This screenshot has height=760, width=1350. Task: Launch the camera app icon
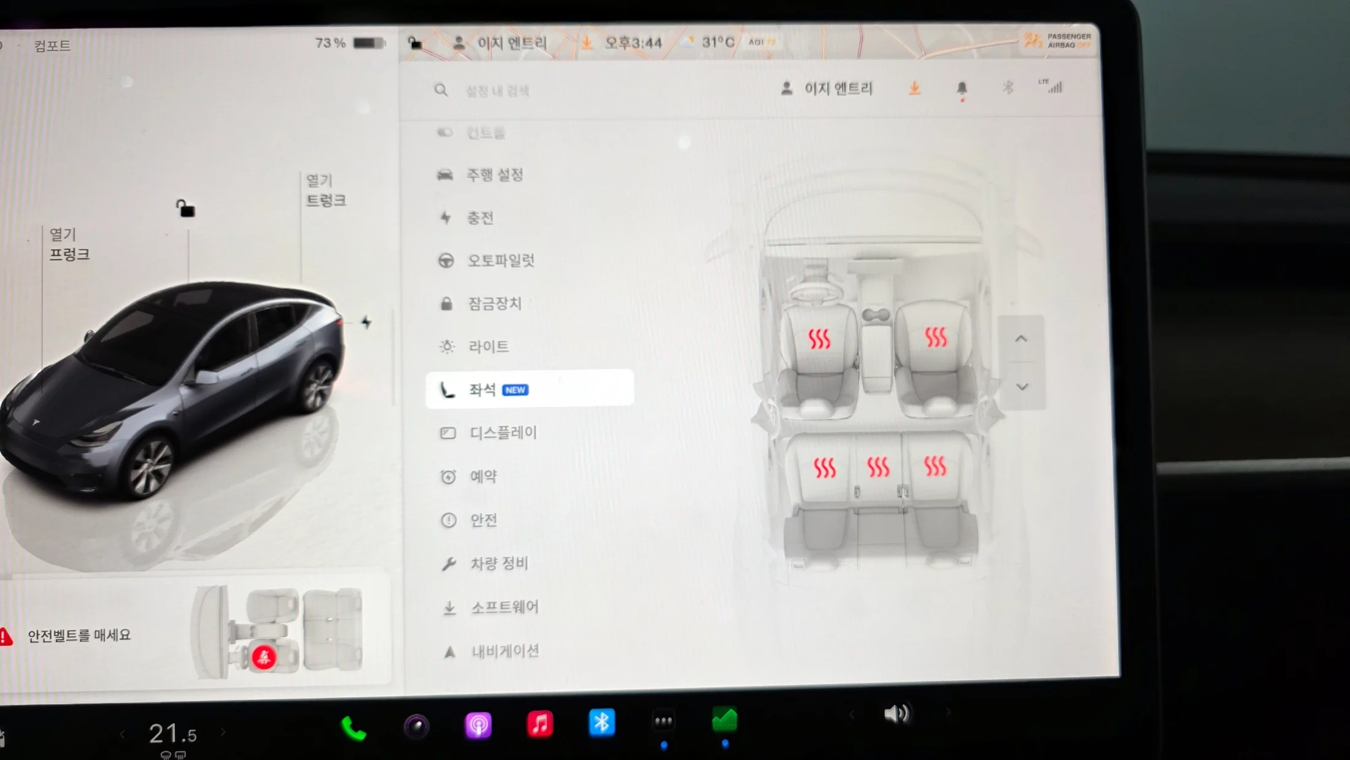pyautogui.click(x=417, y=726)
